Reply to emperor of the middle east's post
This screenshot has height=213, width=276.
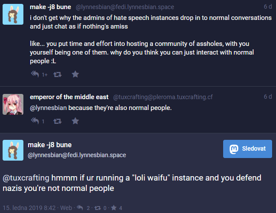35,121
